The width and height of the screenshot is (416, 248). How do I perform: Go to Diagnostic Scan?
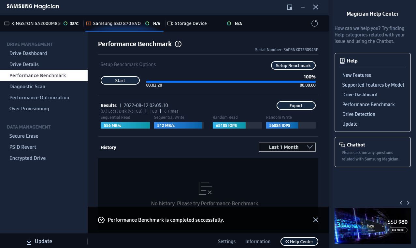[x=27, y=87]
